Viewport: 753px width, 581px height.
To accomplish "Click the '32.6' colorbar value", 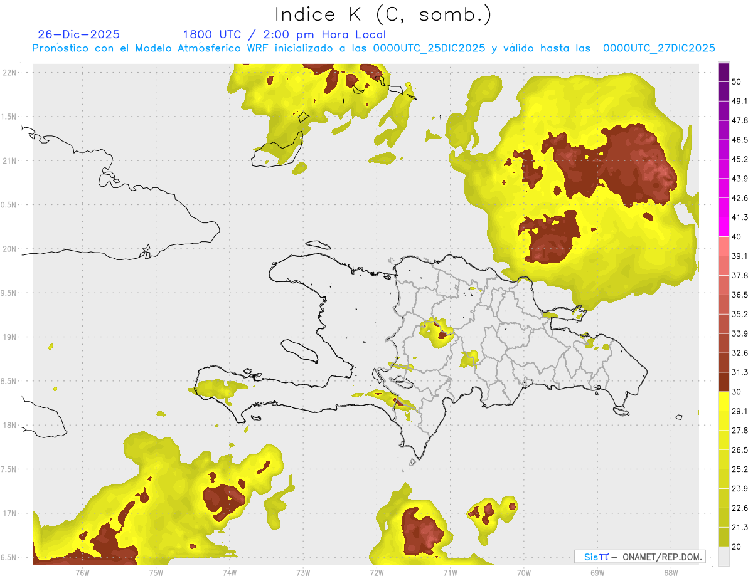I will point(740,353).
